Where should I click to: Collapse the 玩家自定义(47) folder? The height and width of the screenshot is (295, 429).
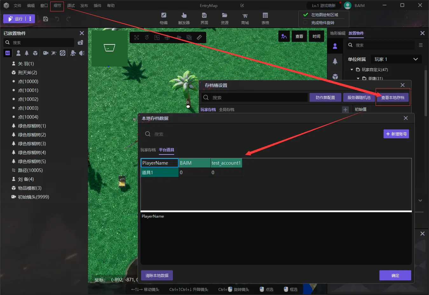(x=352, y=69)
